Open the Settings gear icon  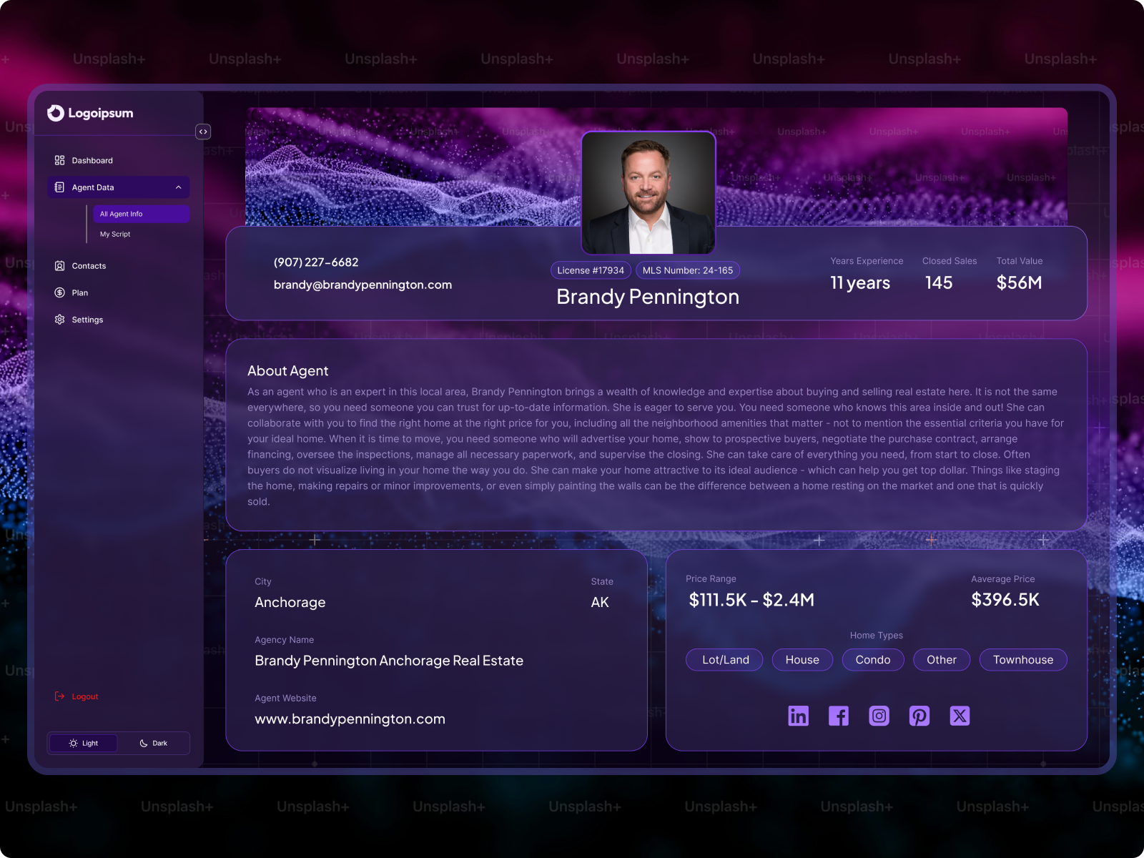(60, 320)
